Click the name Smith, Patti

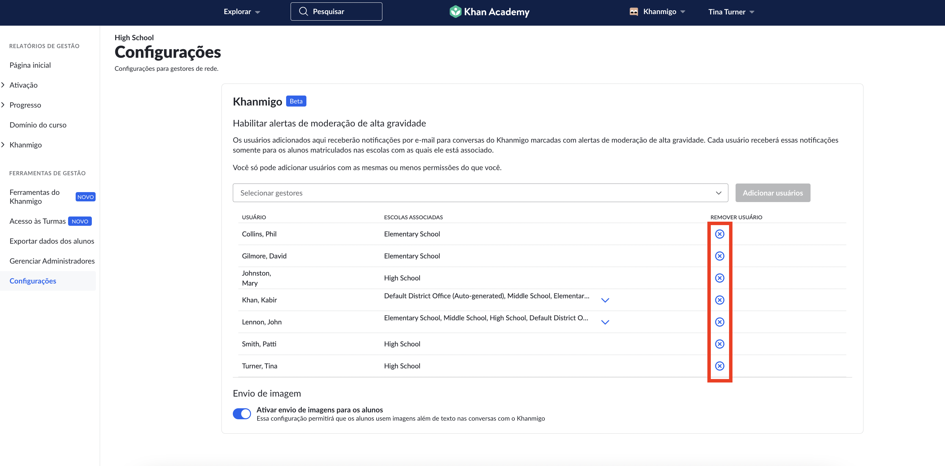[x=259, y=344]
